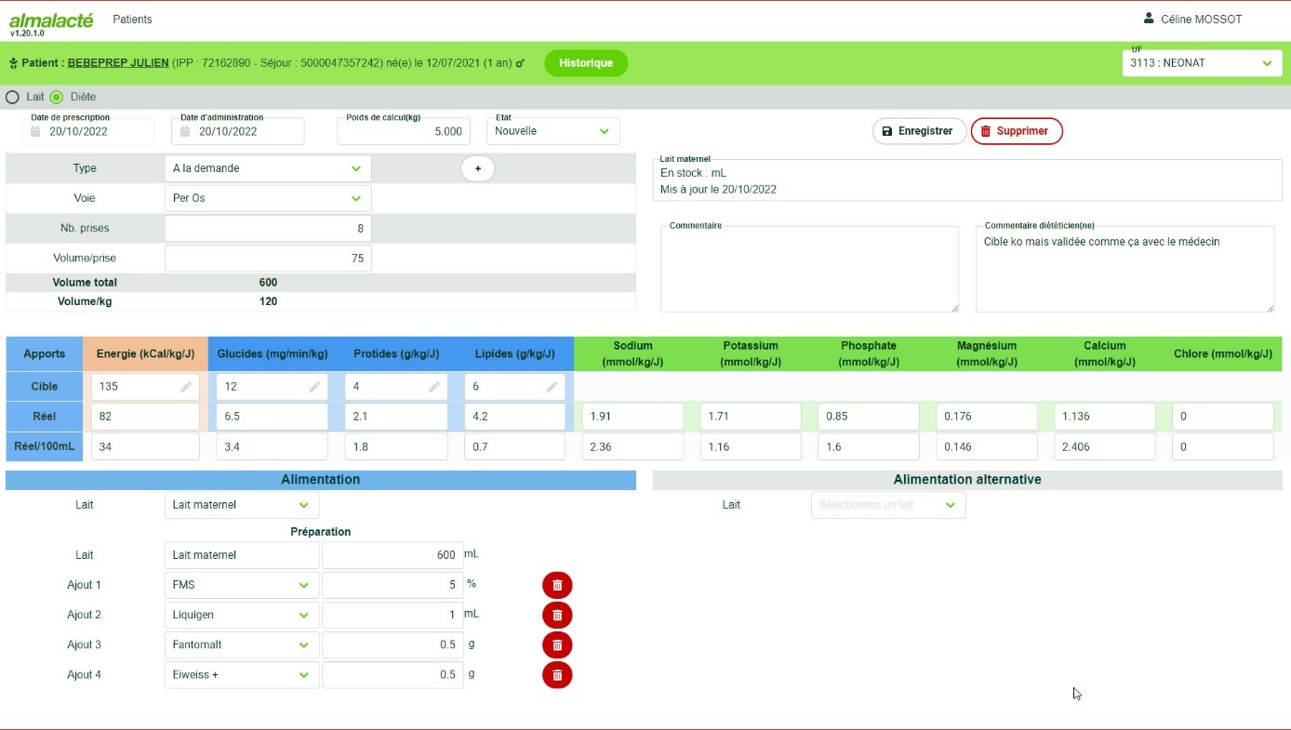
Task: Open calendar for Date de prescription
Action: point(35,131)
